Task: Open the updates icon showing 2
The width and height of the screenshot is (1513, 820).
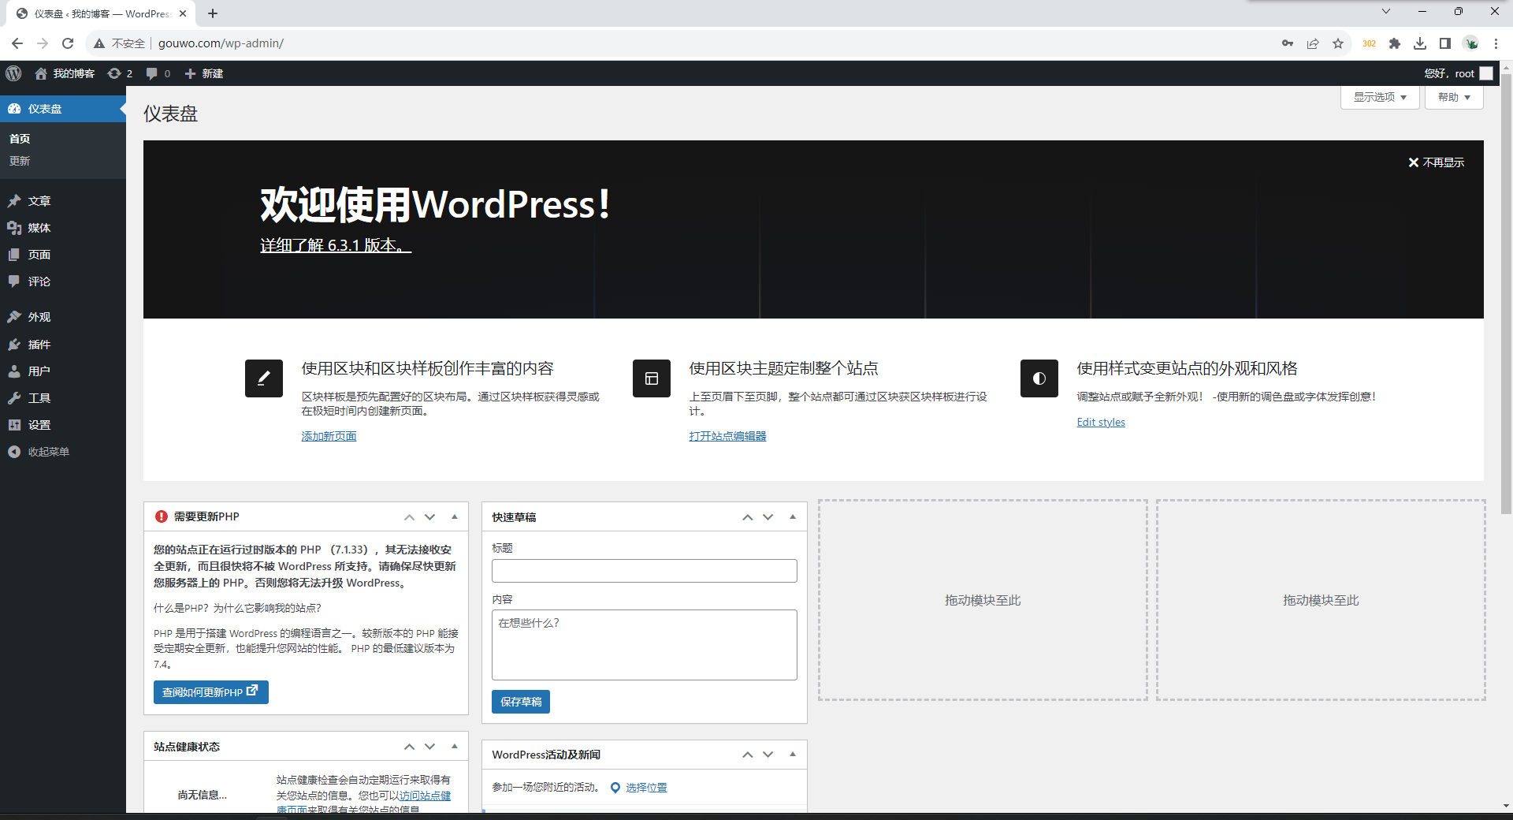Action: click(120, 73)
